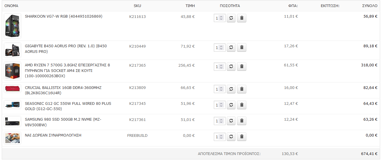Viewport: 381px width, 160px height.
Task: Delete Seasonic G12 GC 550W from cart
Action: [x=242, y=105]
